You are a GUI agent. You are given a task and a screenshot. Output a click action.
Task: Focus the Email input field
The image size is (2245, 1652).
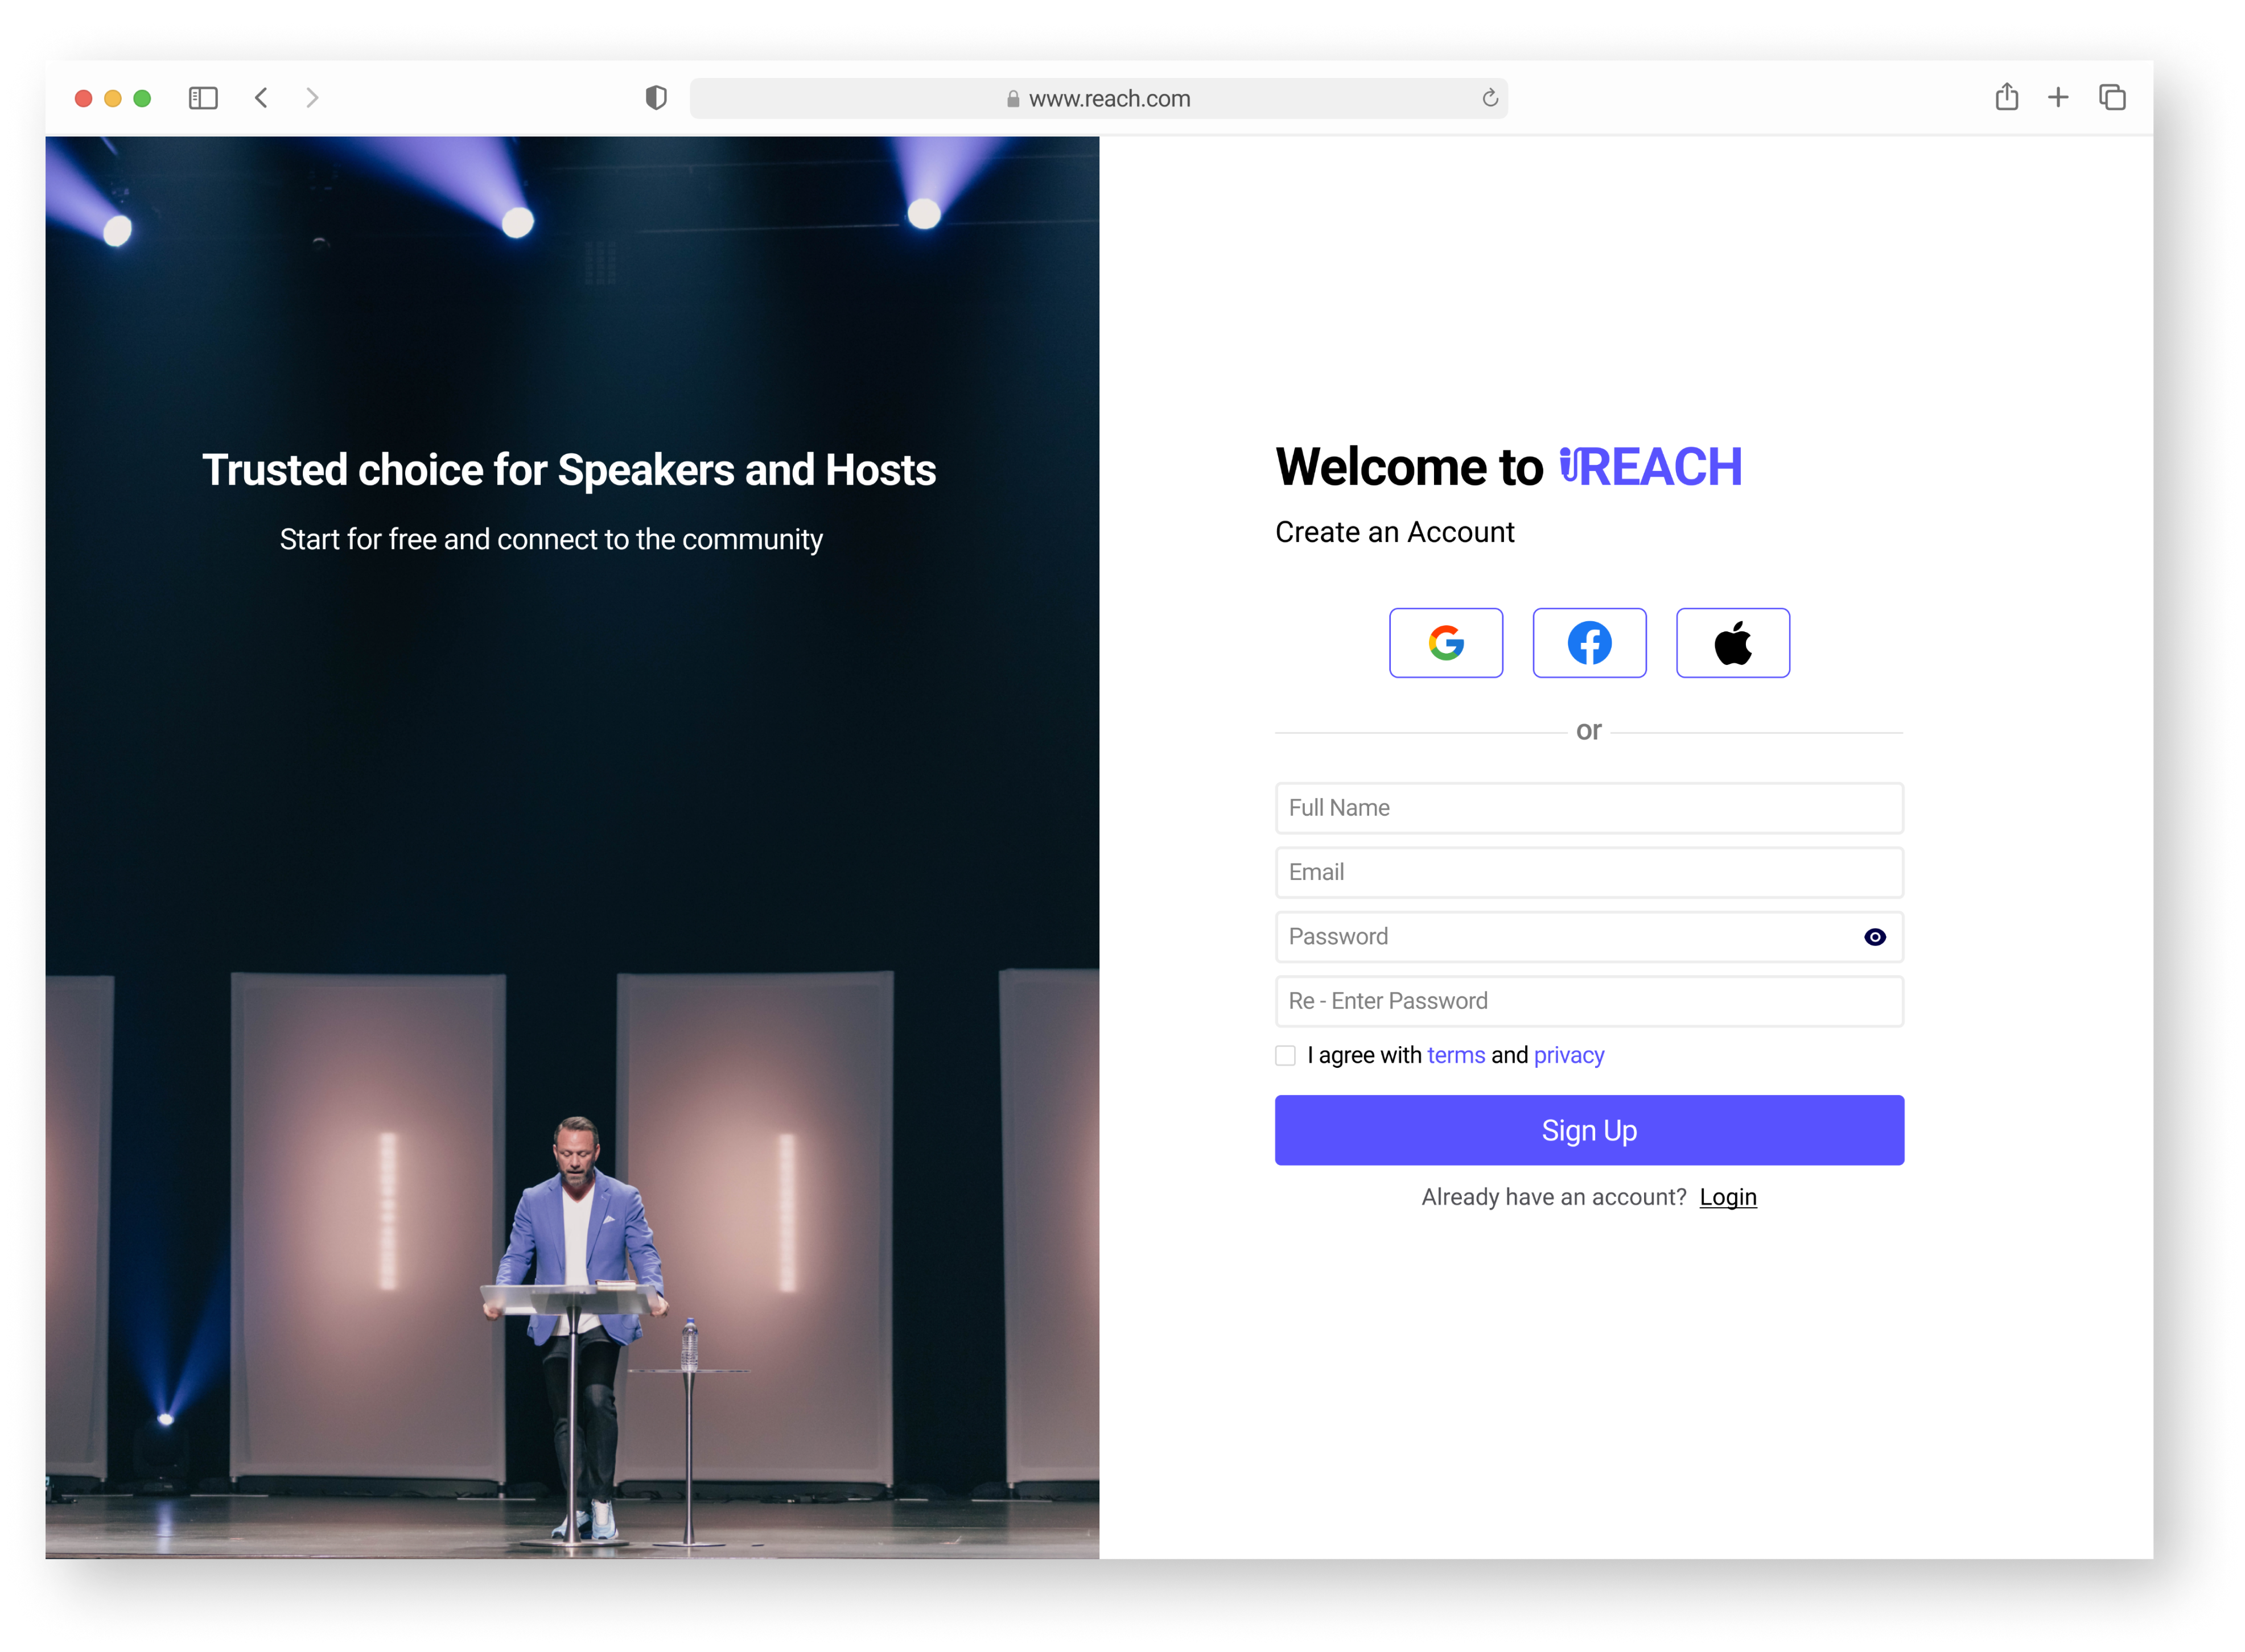(1589, 872)
